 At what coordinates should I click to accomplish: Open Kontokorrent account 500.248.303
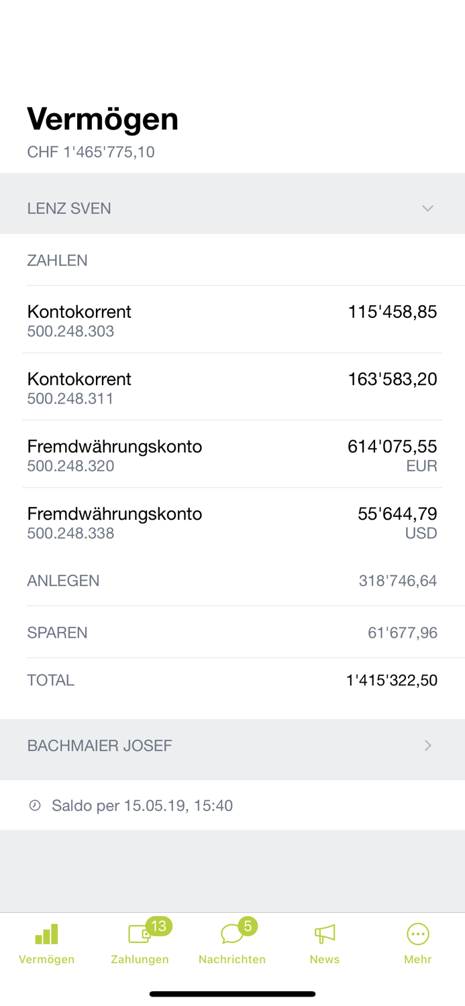(232, 319)
